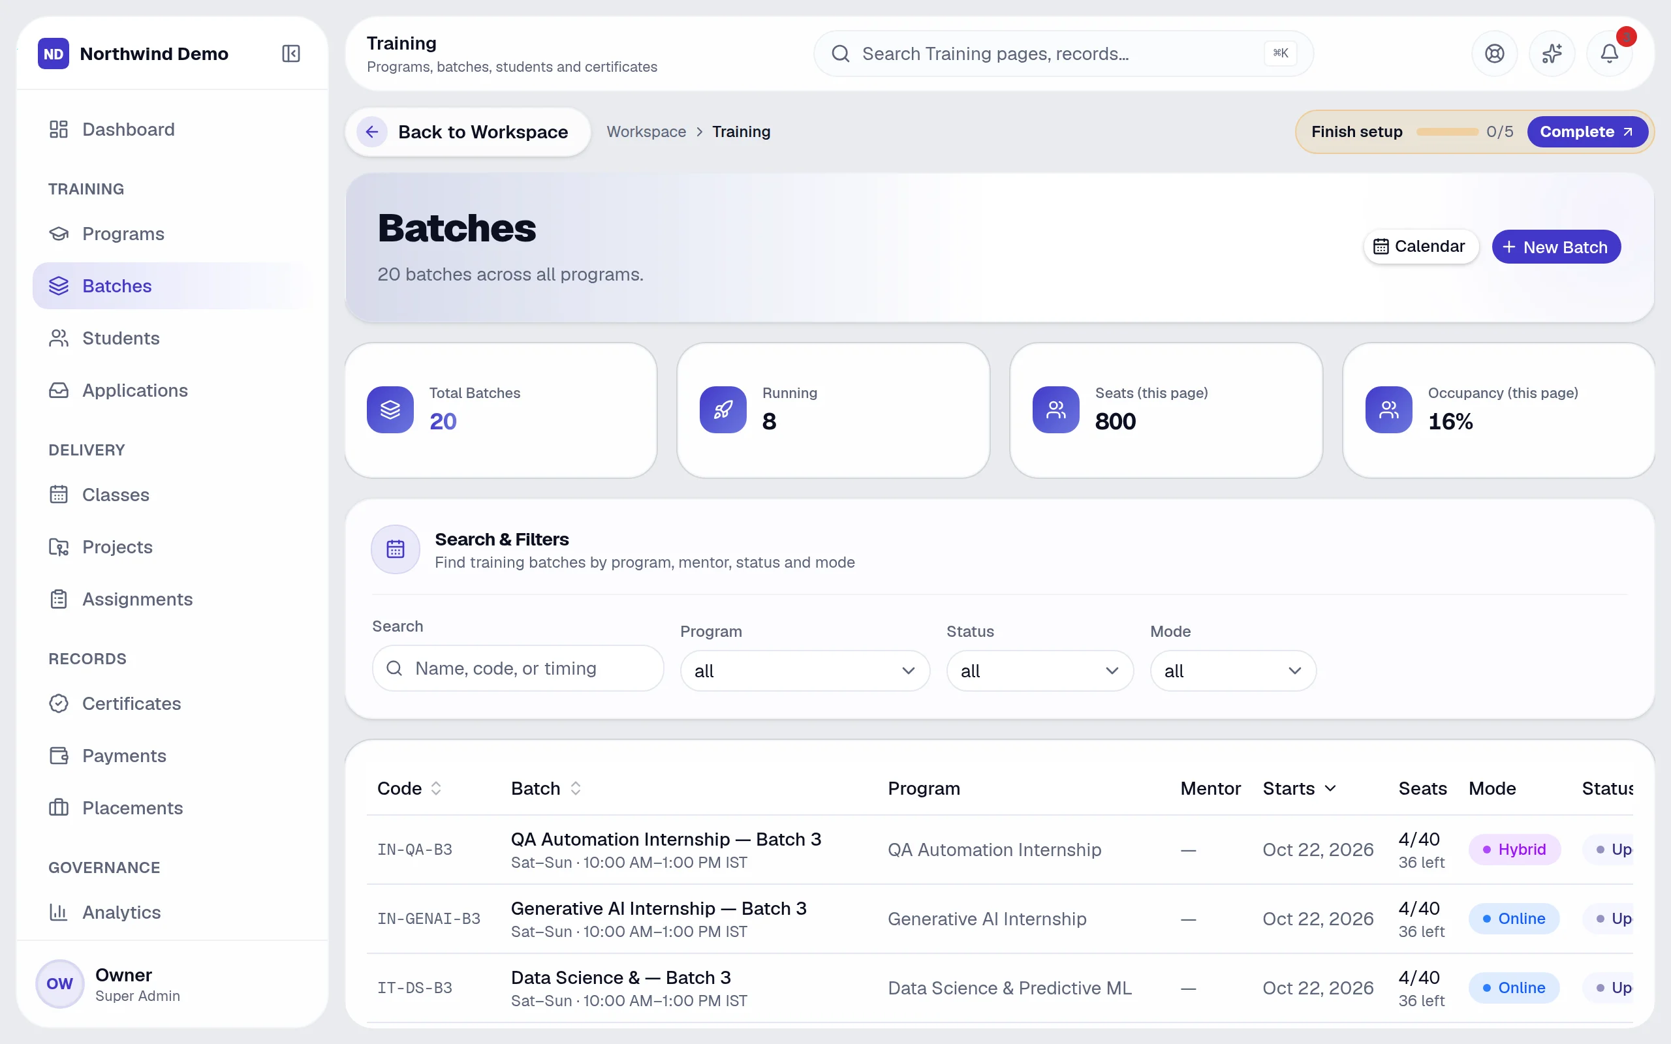Click the Finish setup progress bar

pos(1446,132)
